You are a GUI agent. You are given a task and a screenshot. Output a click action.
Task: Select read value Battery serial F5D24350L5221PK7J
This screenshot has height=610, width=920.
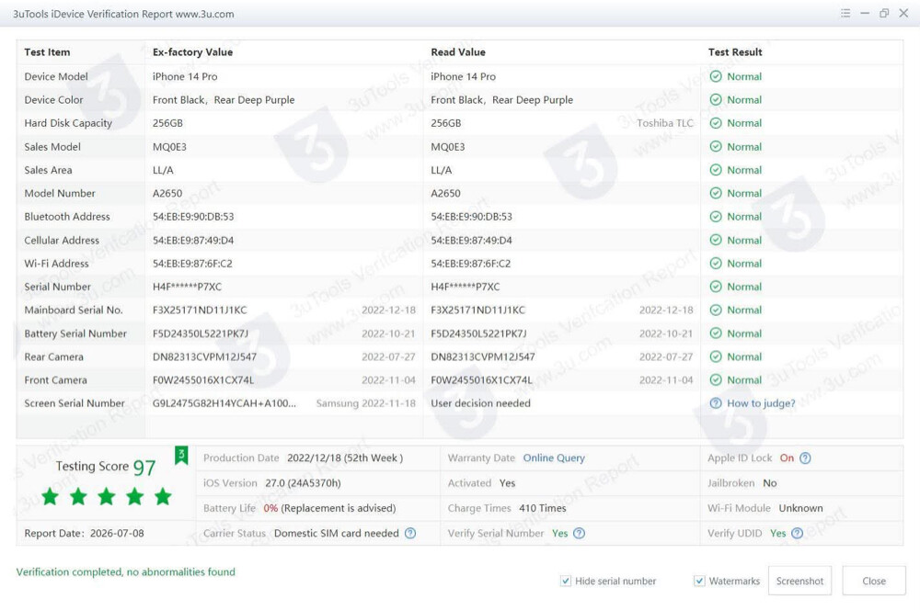478,333
